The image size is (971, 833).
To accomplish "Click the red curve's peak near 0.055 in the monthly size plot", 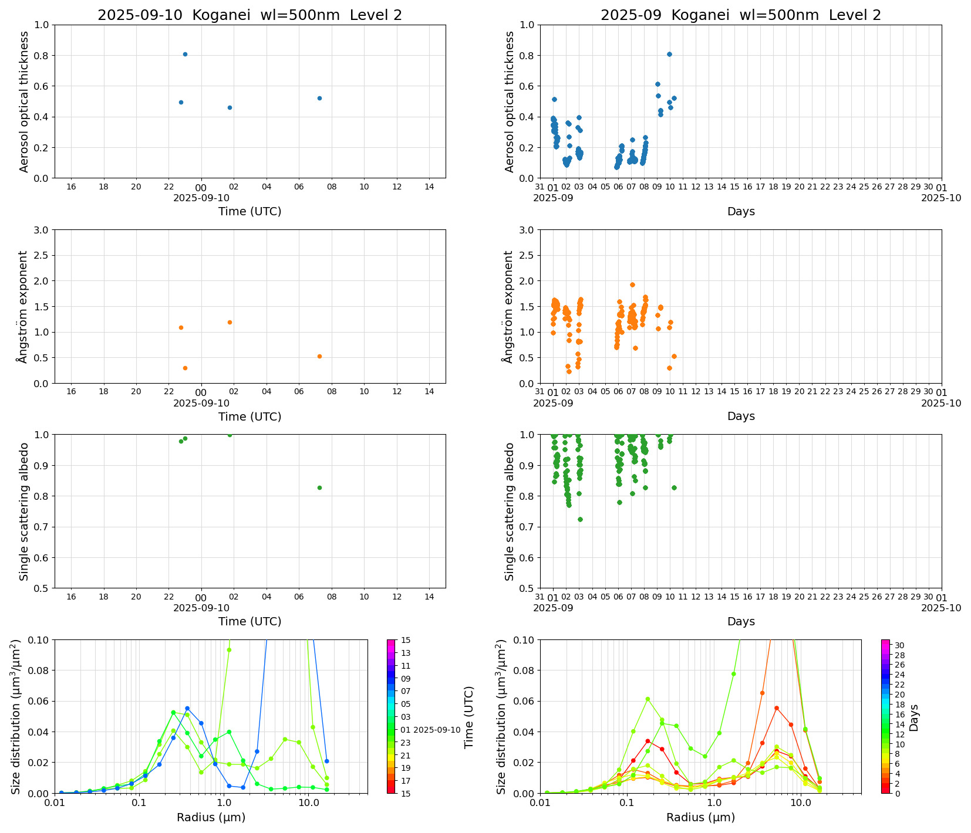I will (x=777, y=708).
